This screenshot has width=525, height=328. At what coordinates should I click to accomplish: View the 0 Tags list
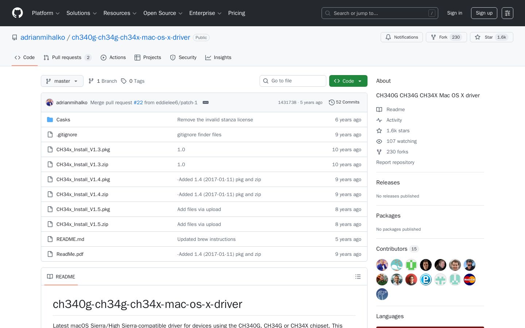pyautogui.click(x=133, y=81)
